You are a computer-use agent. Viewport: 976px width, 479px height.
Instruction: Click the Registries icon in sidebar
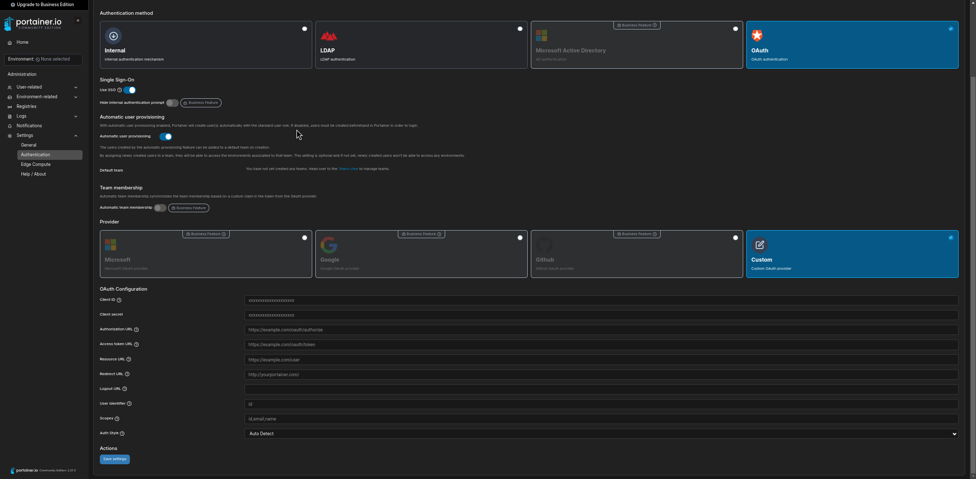point(10,107)
